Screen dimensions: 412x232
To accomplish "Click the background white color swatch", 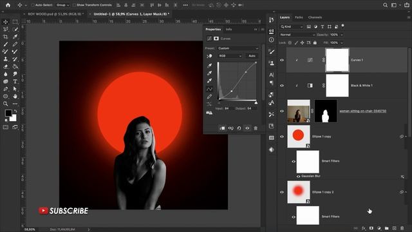I will pyautogui.click(x=14, y=119).
